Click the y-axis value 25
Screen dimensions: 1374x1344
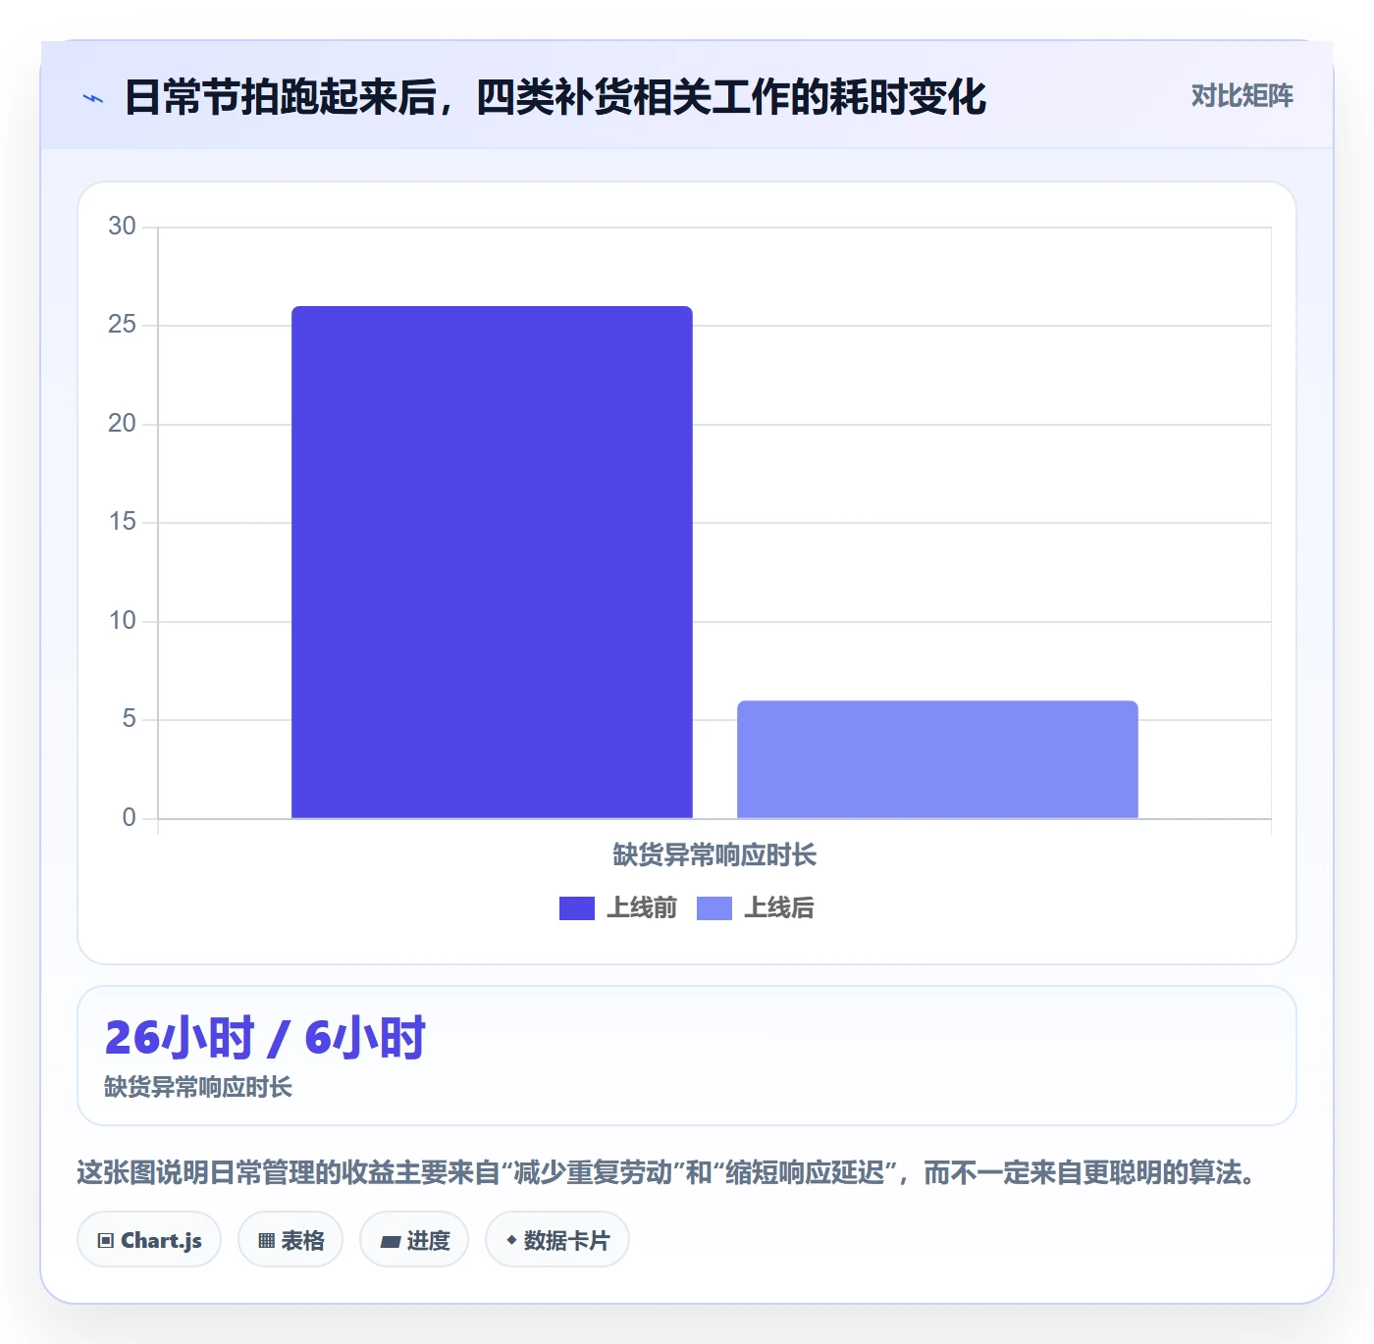point(122,325)
